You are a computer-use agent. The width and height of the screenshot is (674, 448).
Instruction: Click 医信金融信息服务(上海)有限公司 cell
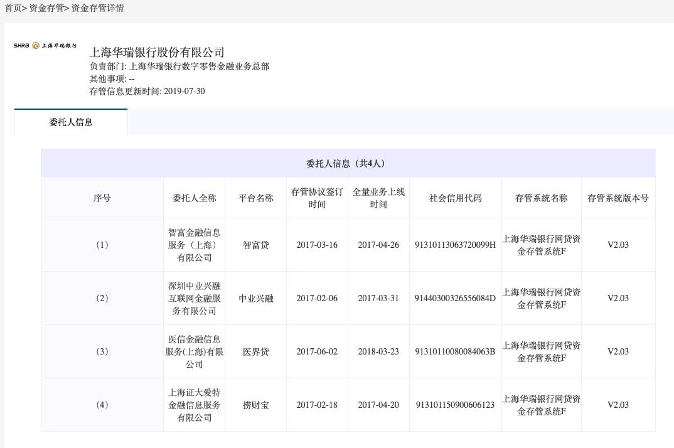click(x=195, y=351)
